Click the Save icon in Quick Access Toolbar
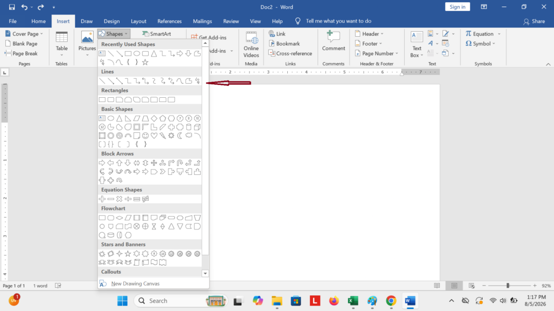554x311 pixels. (12, 7)
